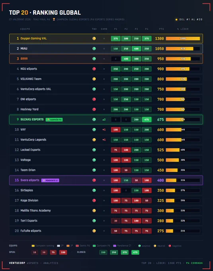Click the yellow trend dot for VentuCorp Legends
Viewport: 213px width, 271px height.
[x=94, y=139]
